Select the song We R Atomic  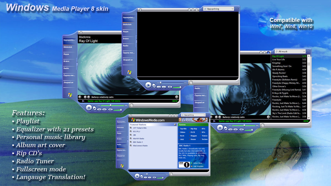pos(289,70)
